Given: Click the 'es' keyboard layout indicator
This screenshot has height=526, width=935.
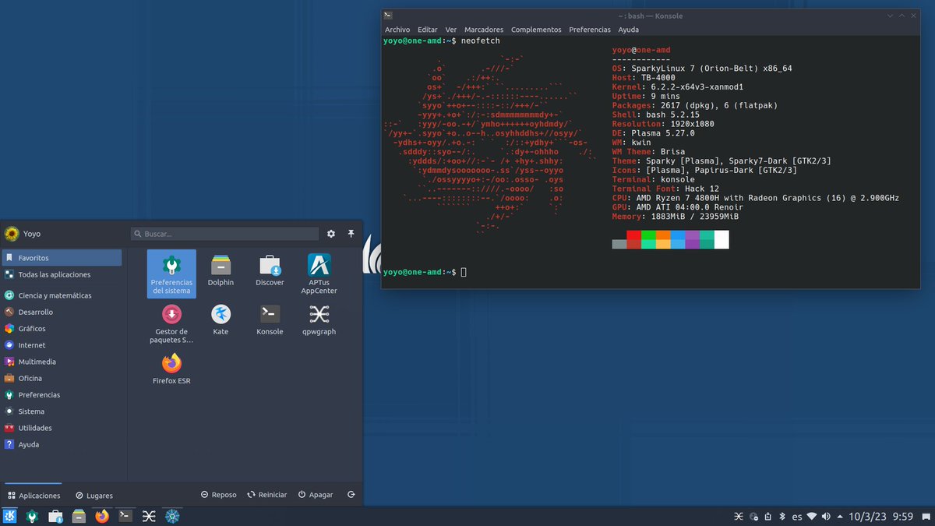Looking at the screenshot, I should (797, 517).
